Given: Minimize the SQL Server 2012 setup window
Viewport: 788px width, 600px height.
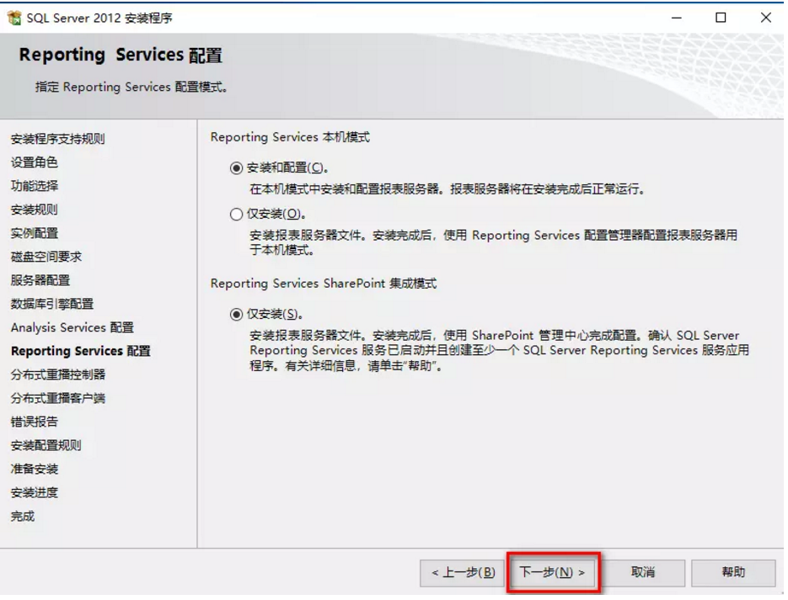Looking at the screenshot, I should (677, 18).
